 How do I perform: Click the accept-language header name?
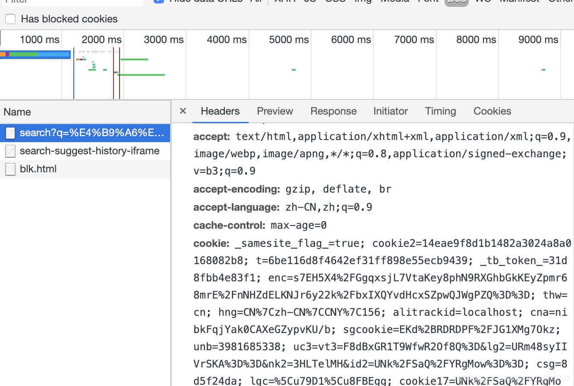(237, 207)
